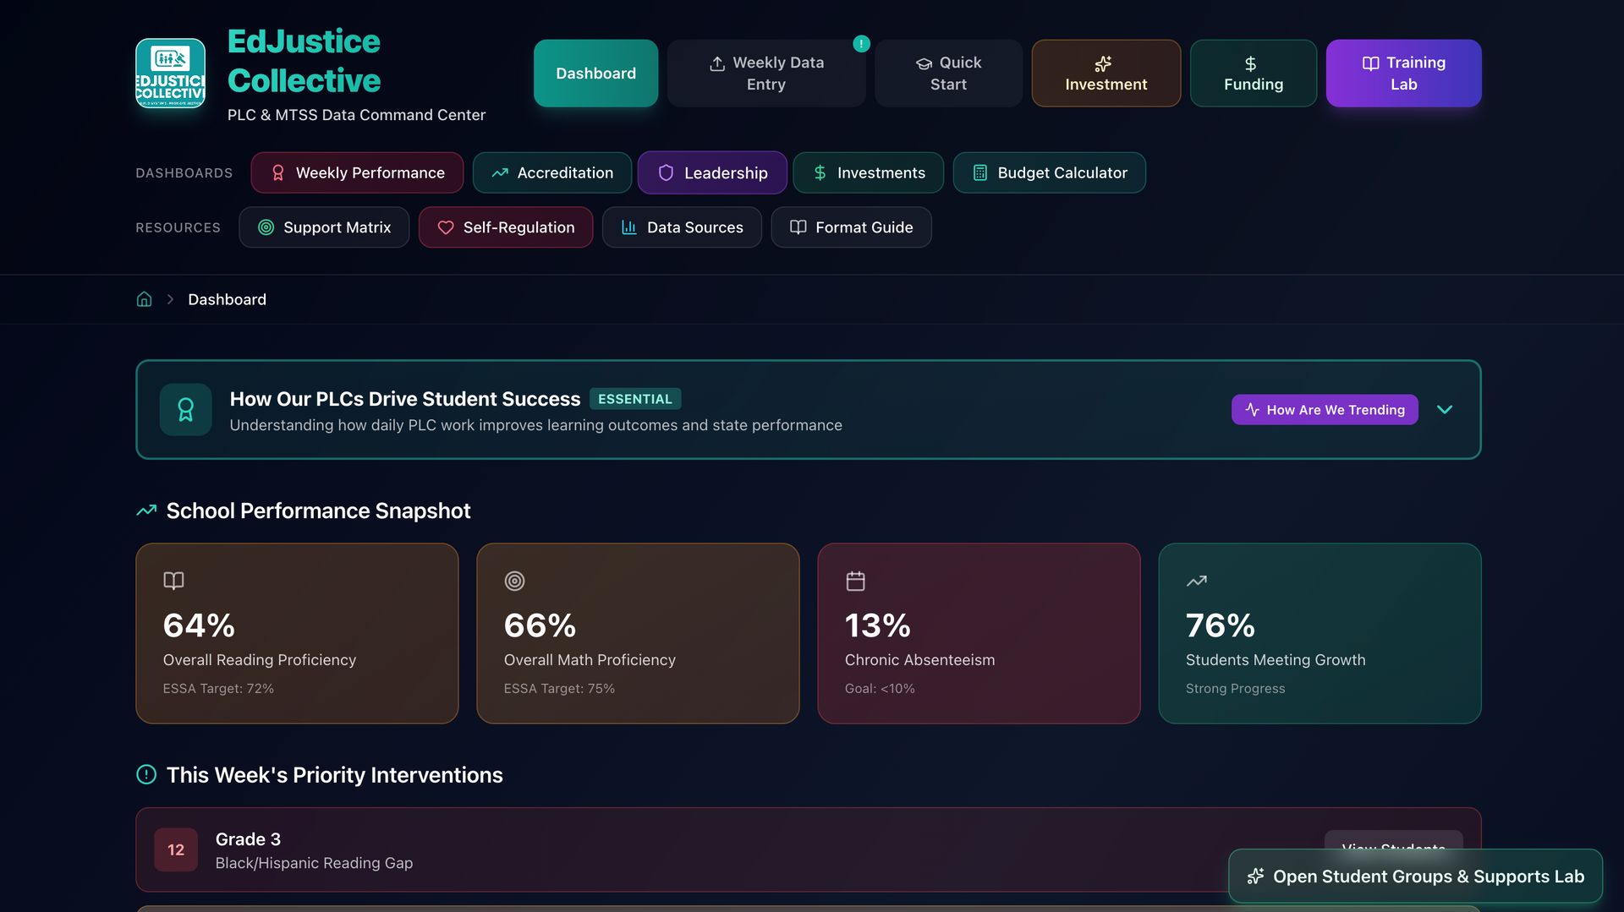The image size is (1624, 912).
Task: Open the Weekly Performance dashboard
Action: 357,173
